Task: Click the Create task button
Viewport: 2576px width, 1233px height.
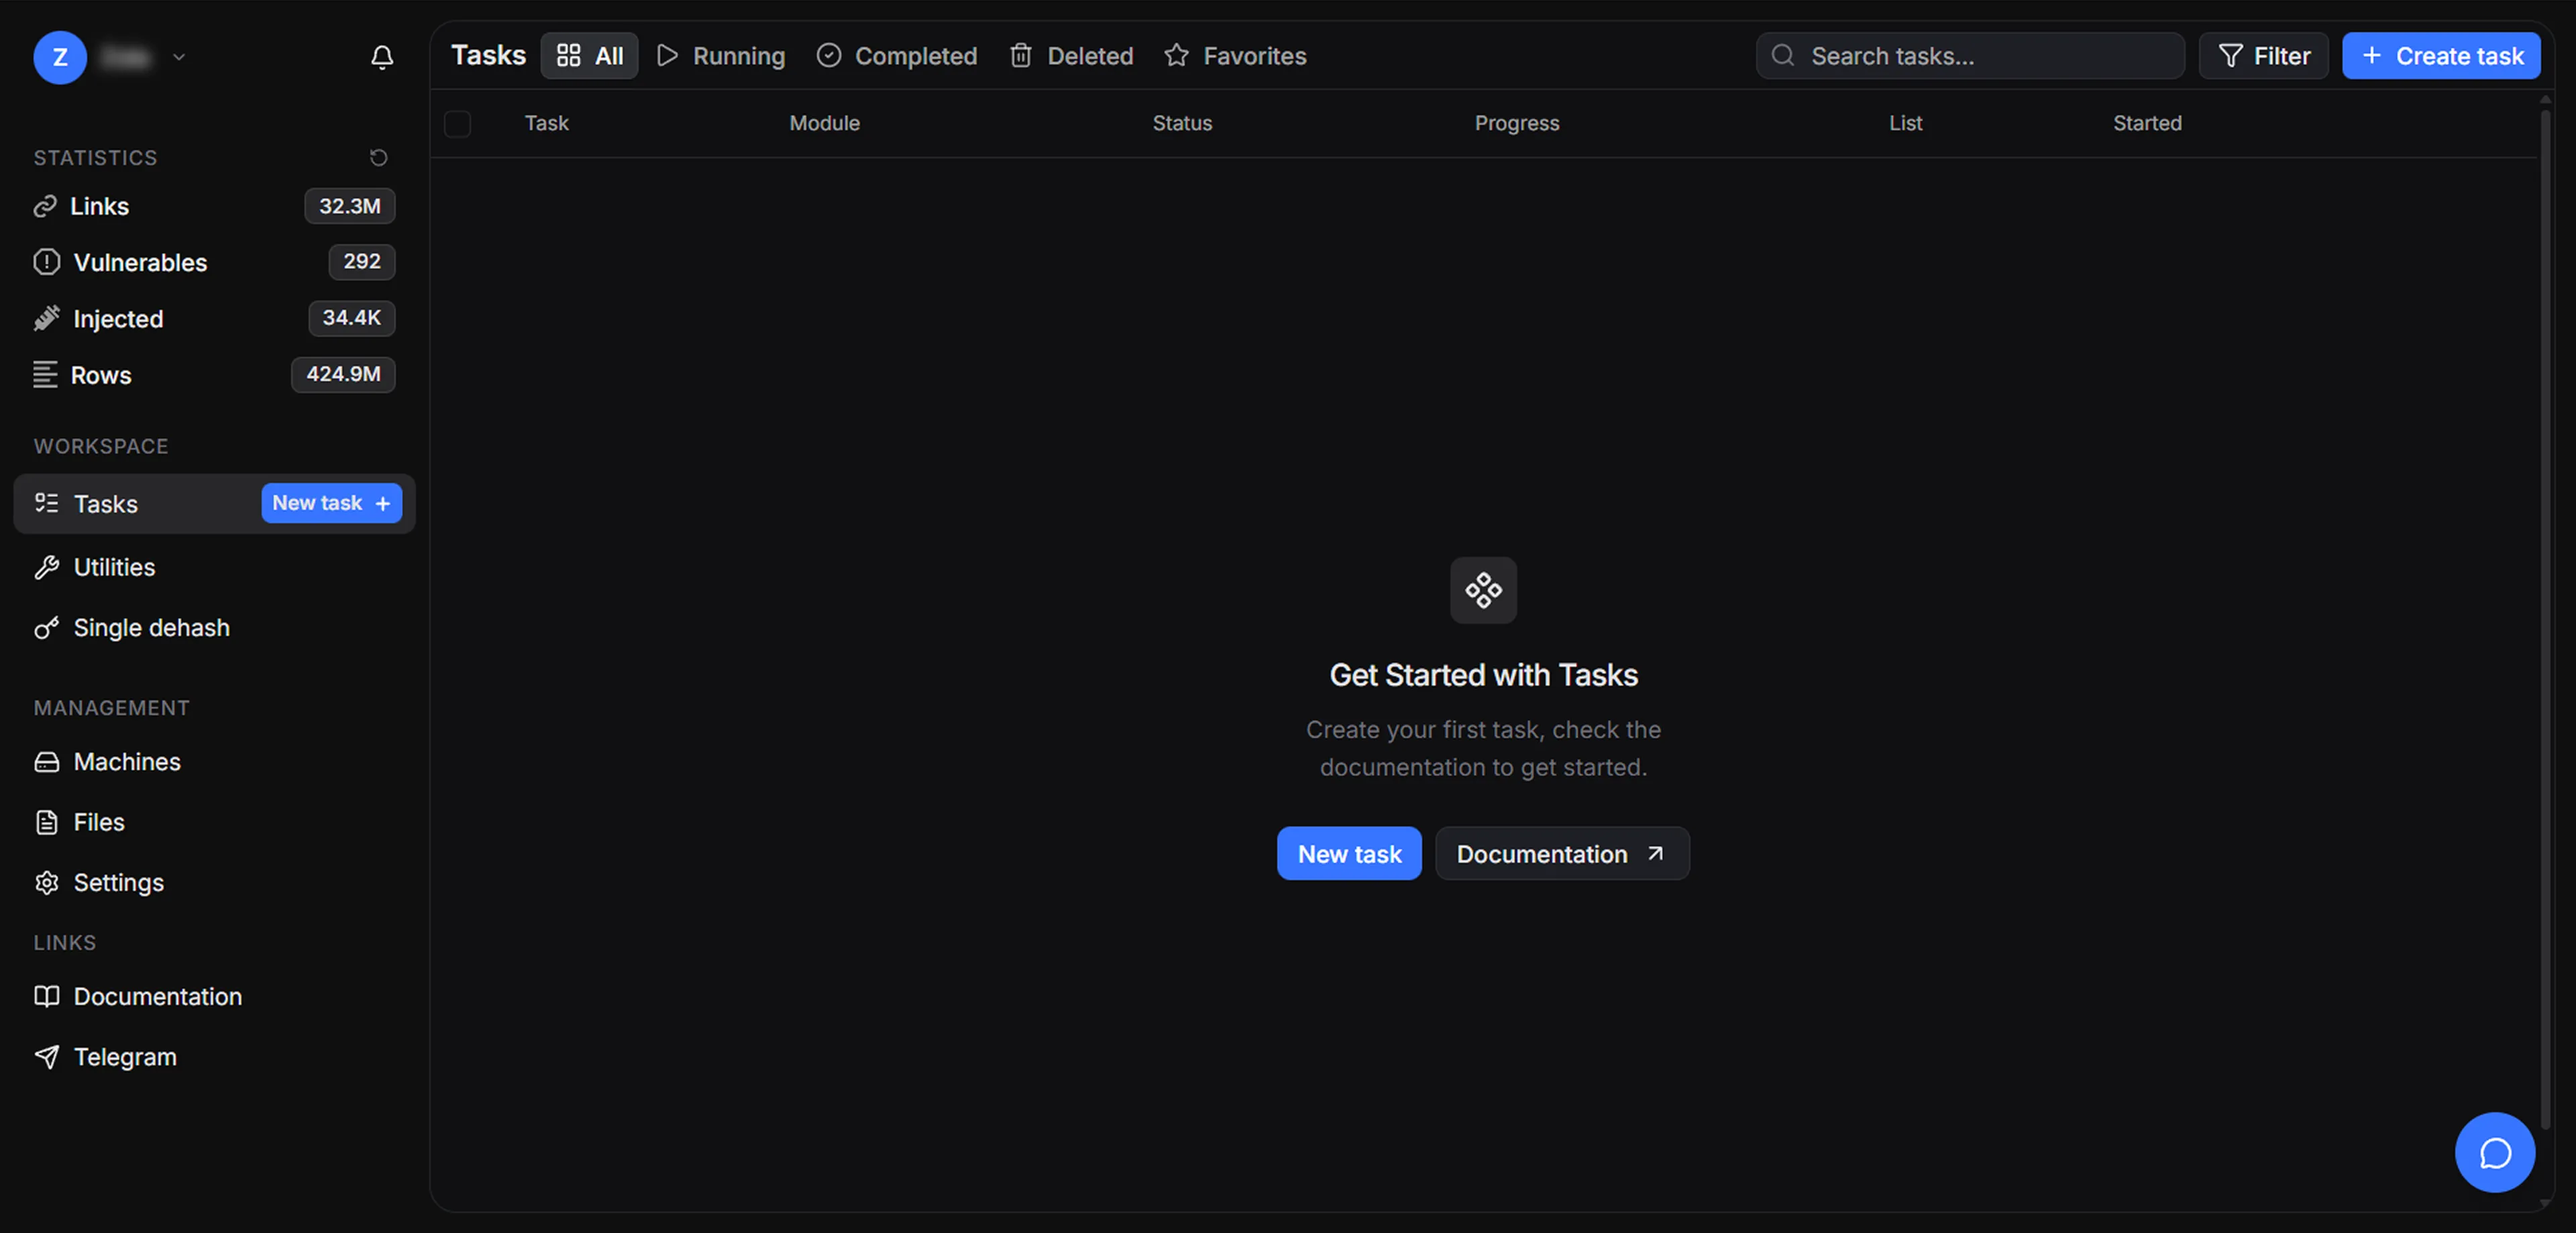Action: (x=2440, y=56)
